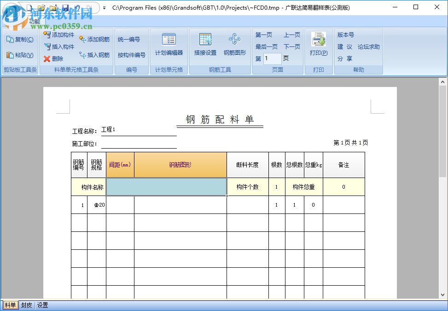Click the page number input field
448x311 pixels.
point(272,58)
